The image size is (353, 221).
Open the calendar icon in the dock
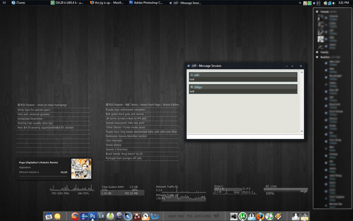click(49, 216)
